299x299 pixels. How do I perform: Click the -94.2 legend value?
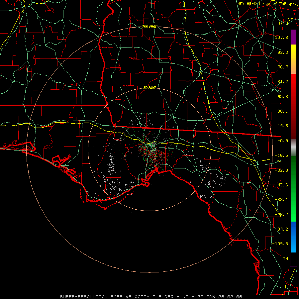pyautogui.click(x=281, y=229)
